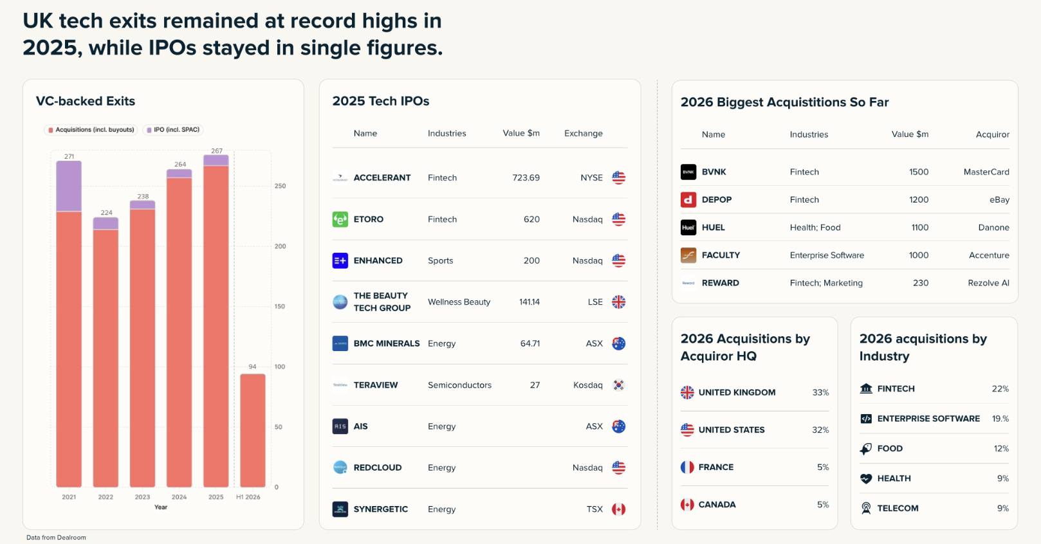1041x544 pixels.
Task: Click the France flag icon
Action: (x=687, y=467)
